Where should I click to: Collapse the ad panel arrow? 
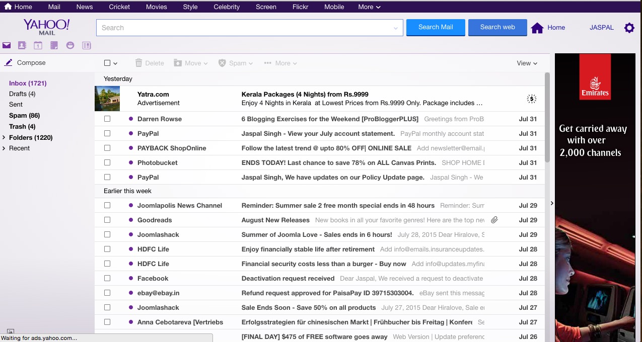pos(552,203)
